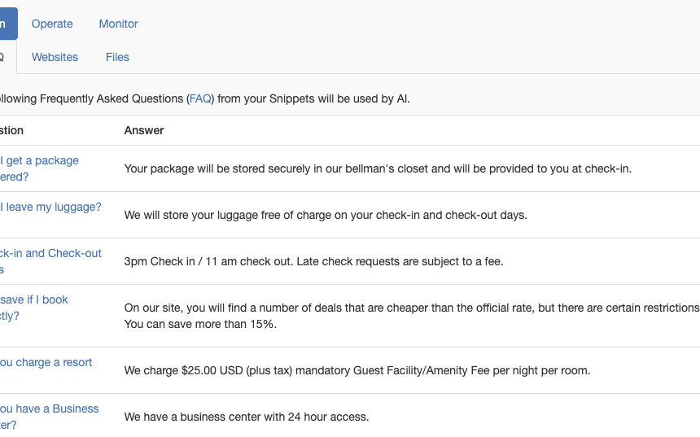Follow the FAQ link in the description
700x437 pixels.
200,98
